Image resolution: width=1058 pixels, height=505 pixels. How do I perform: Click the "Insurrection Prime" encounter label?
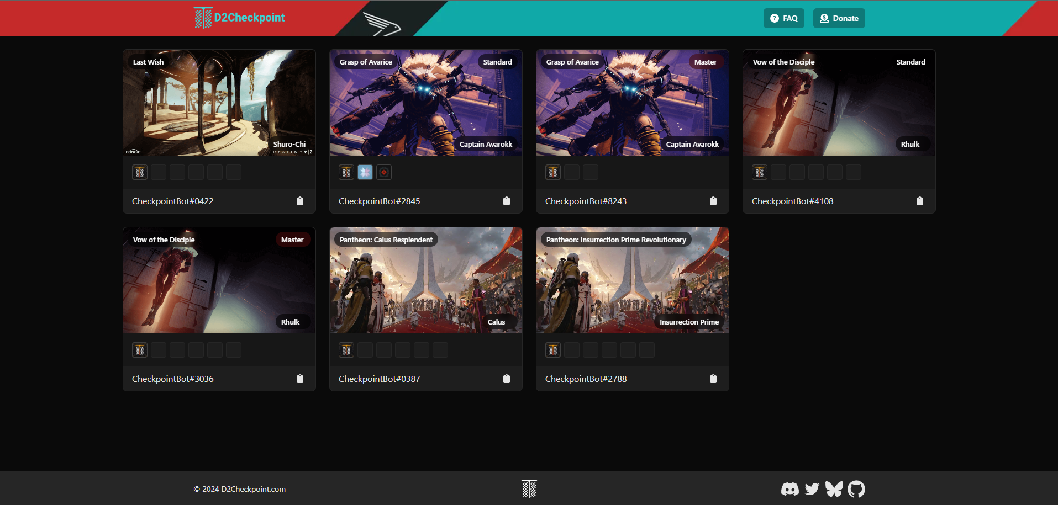click(689, 322)
